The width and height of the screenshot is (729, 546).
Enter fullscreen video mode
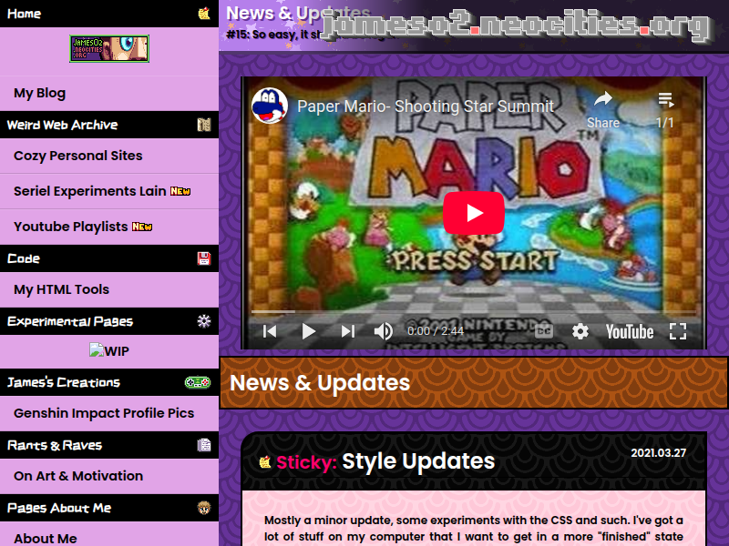(678, 331)
